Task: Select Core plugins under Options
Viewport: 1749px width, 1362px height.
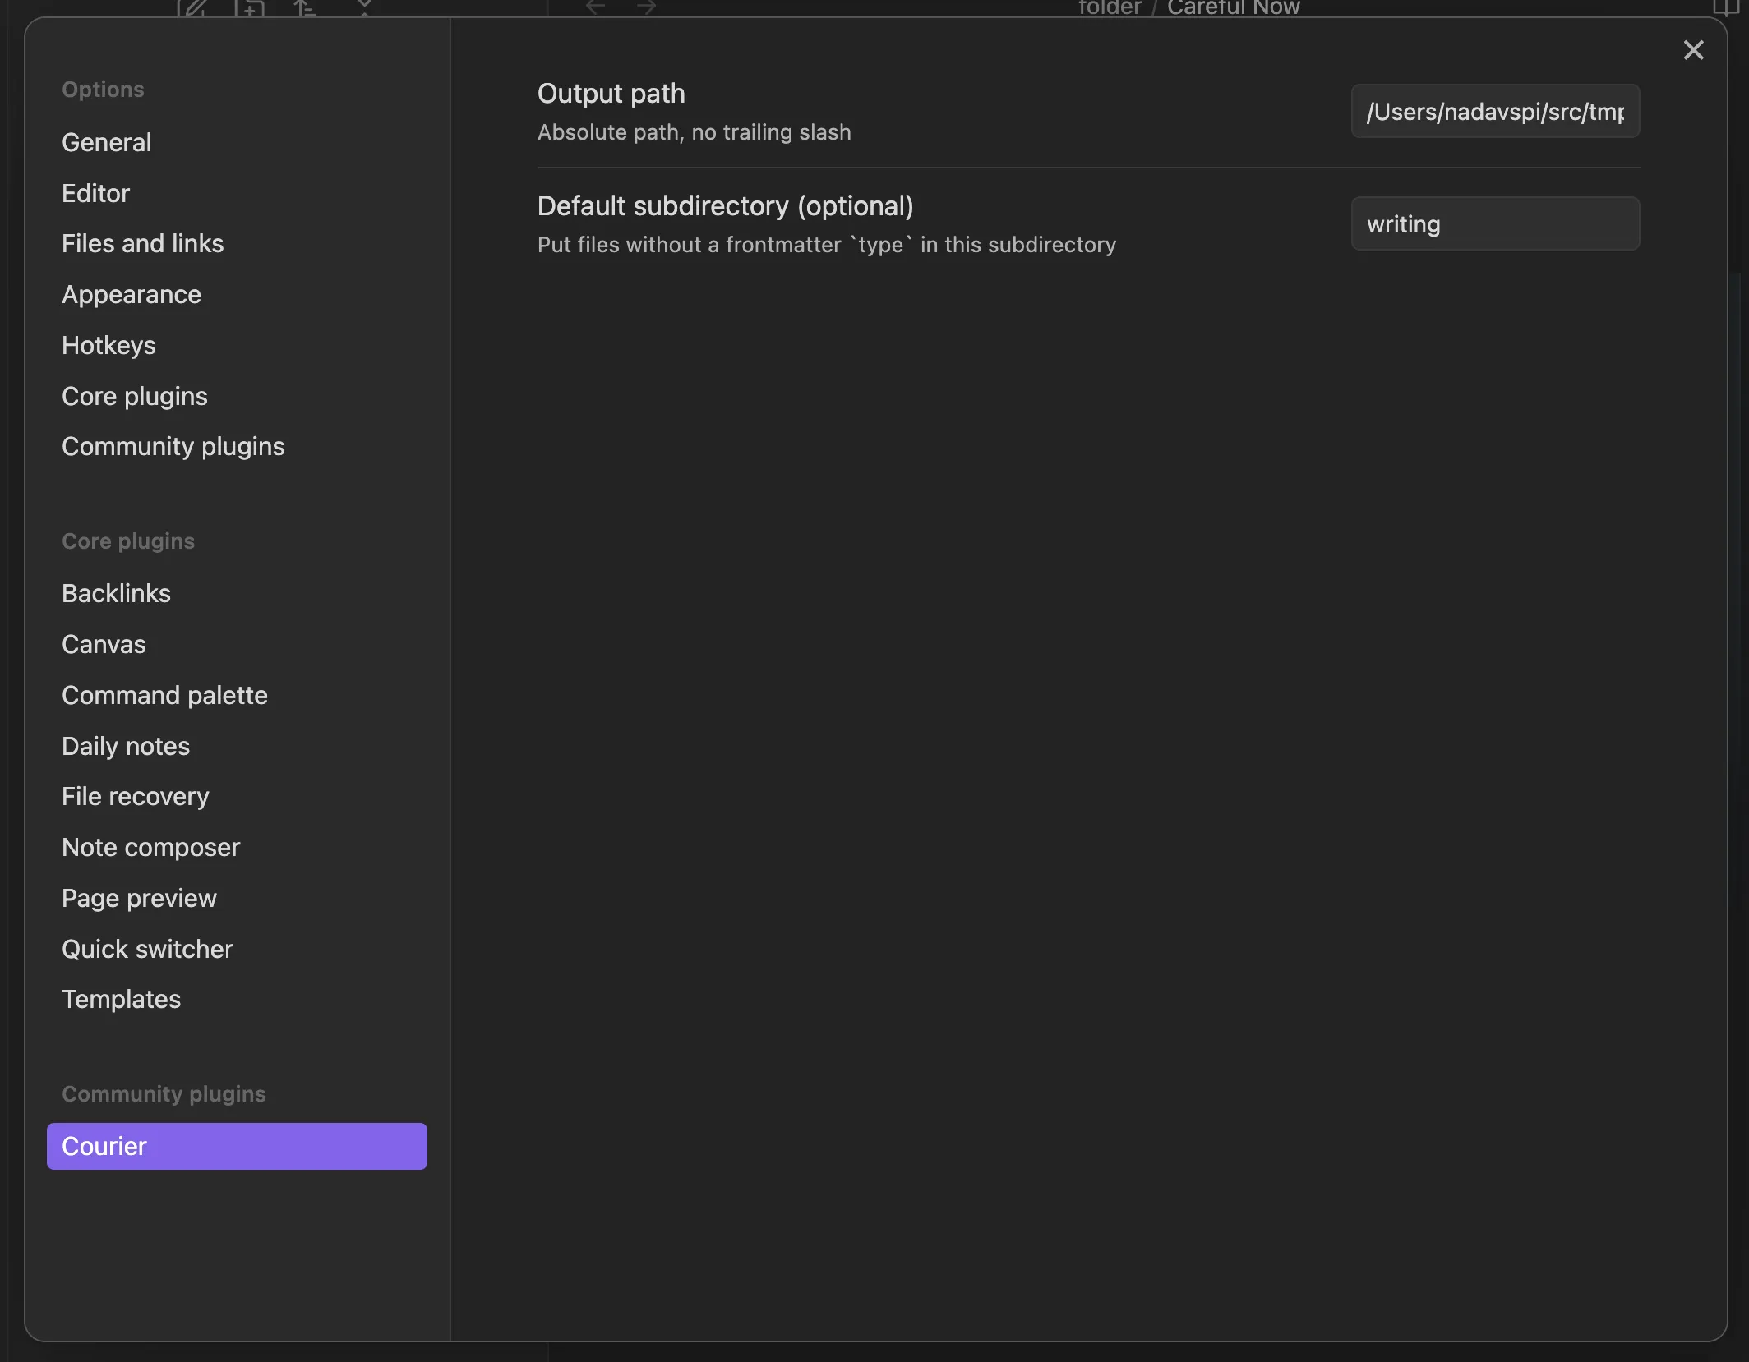Action: coord(237,396)
